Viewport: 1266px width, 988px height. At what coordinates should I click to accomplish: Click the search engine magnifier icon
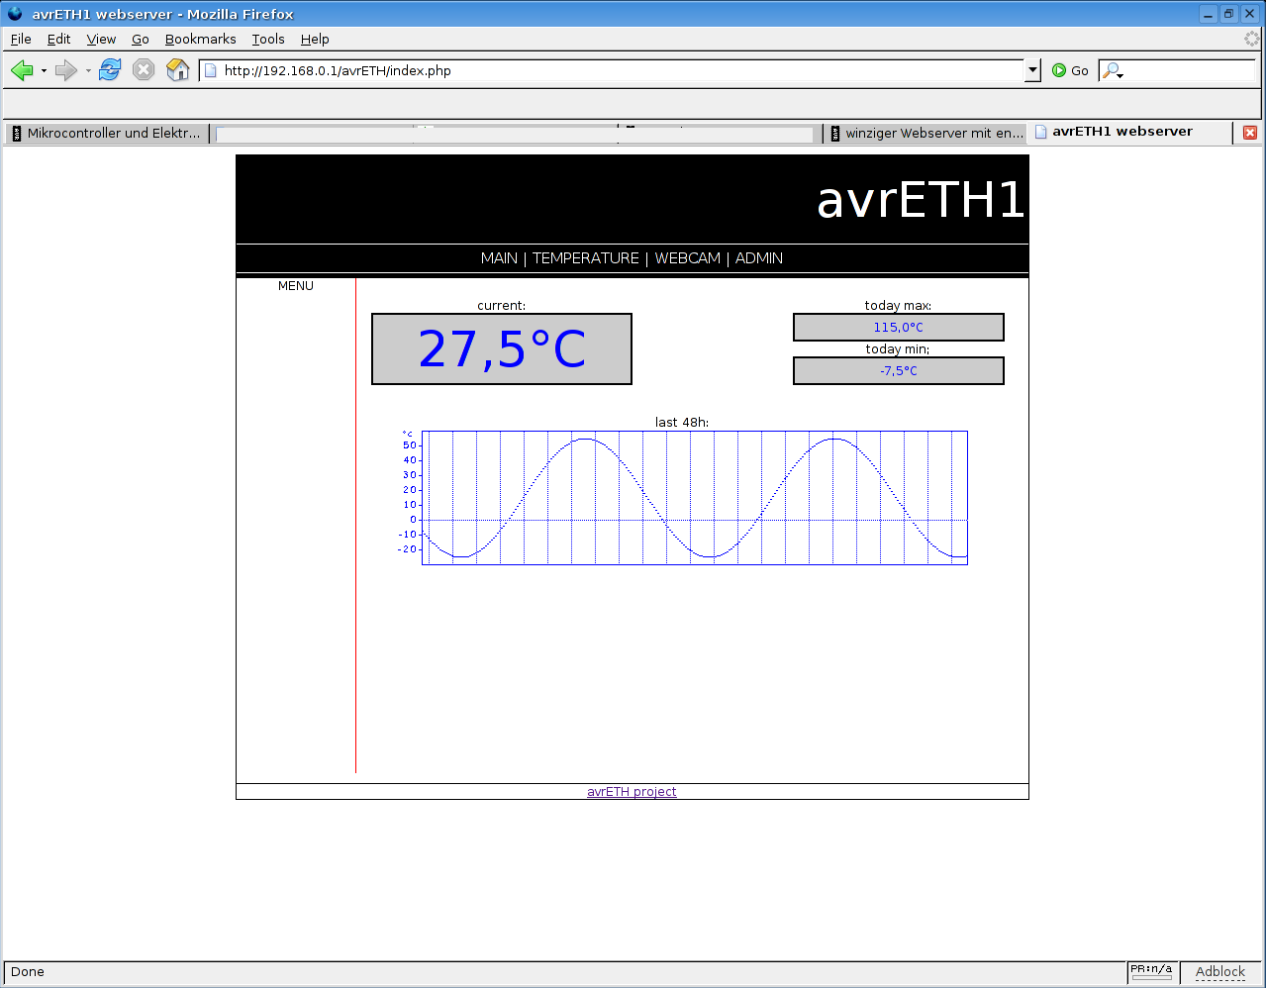pos(1113,71)
